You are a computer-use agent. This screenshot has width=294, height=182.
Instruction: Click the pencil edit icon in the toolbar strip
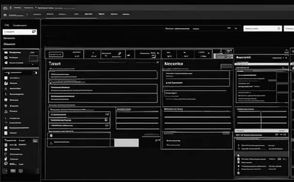click(x=120, y=53)
